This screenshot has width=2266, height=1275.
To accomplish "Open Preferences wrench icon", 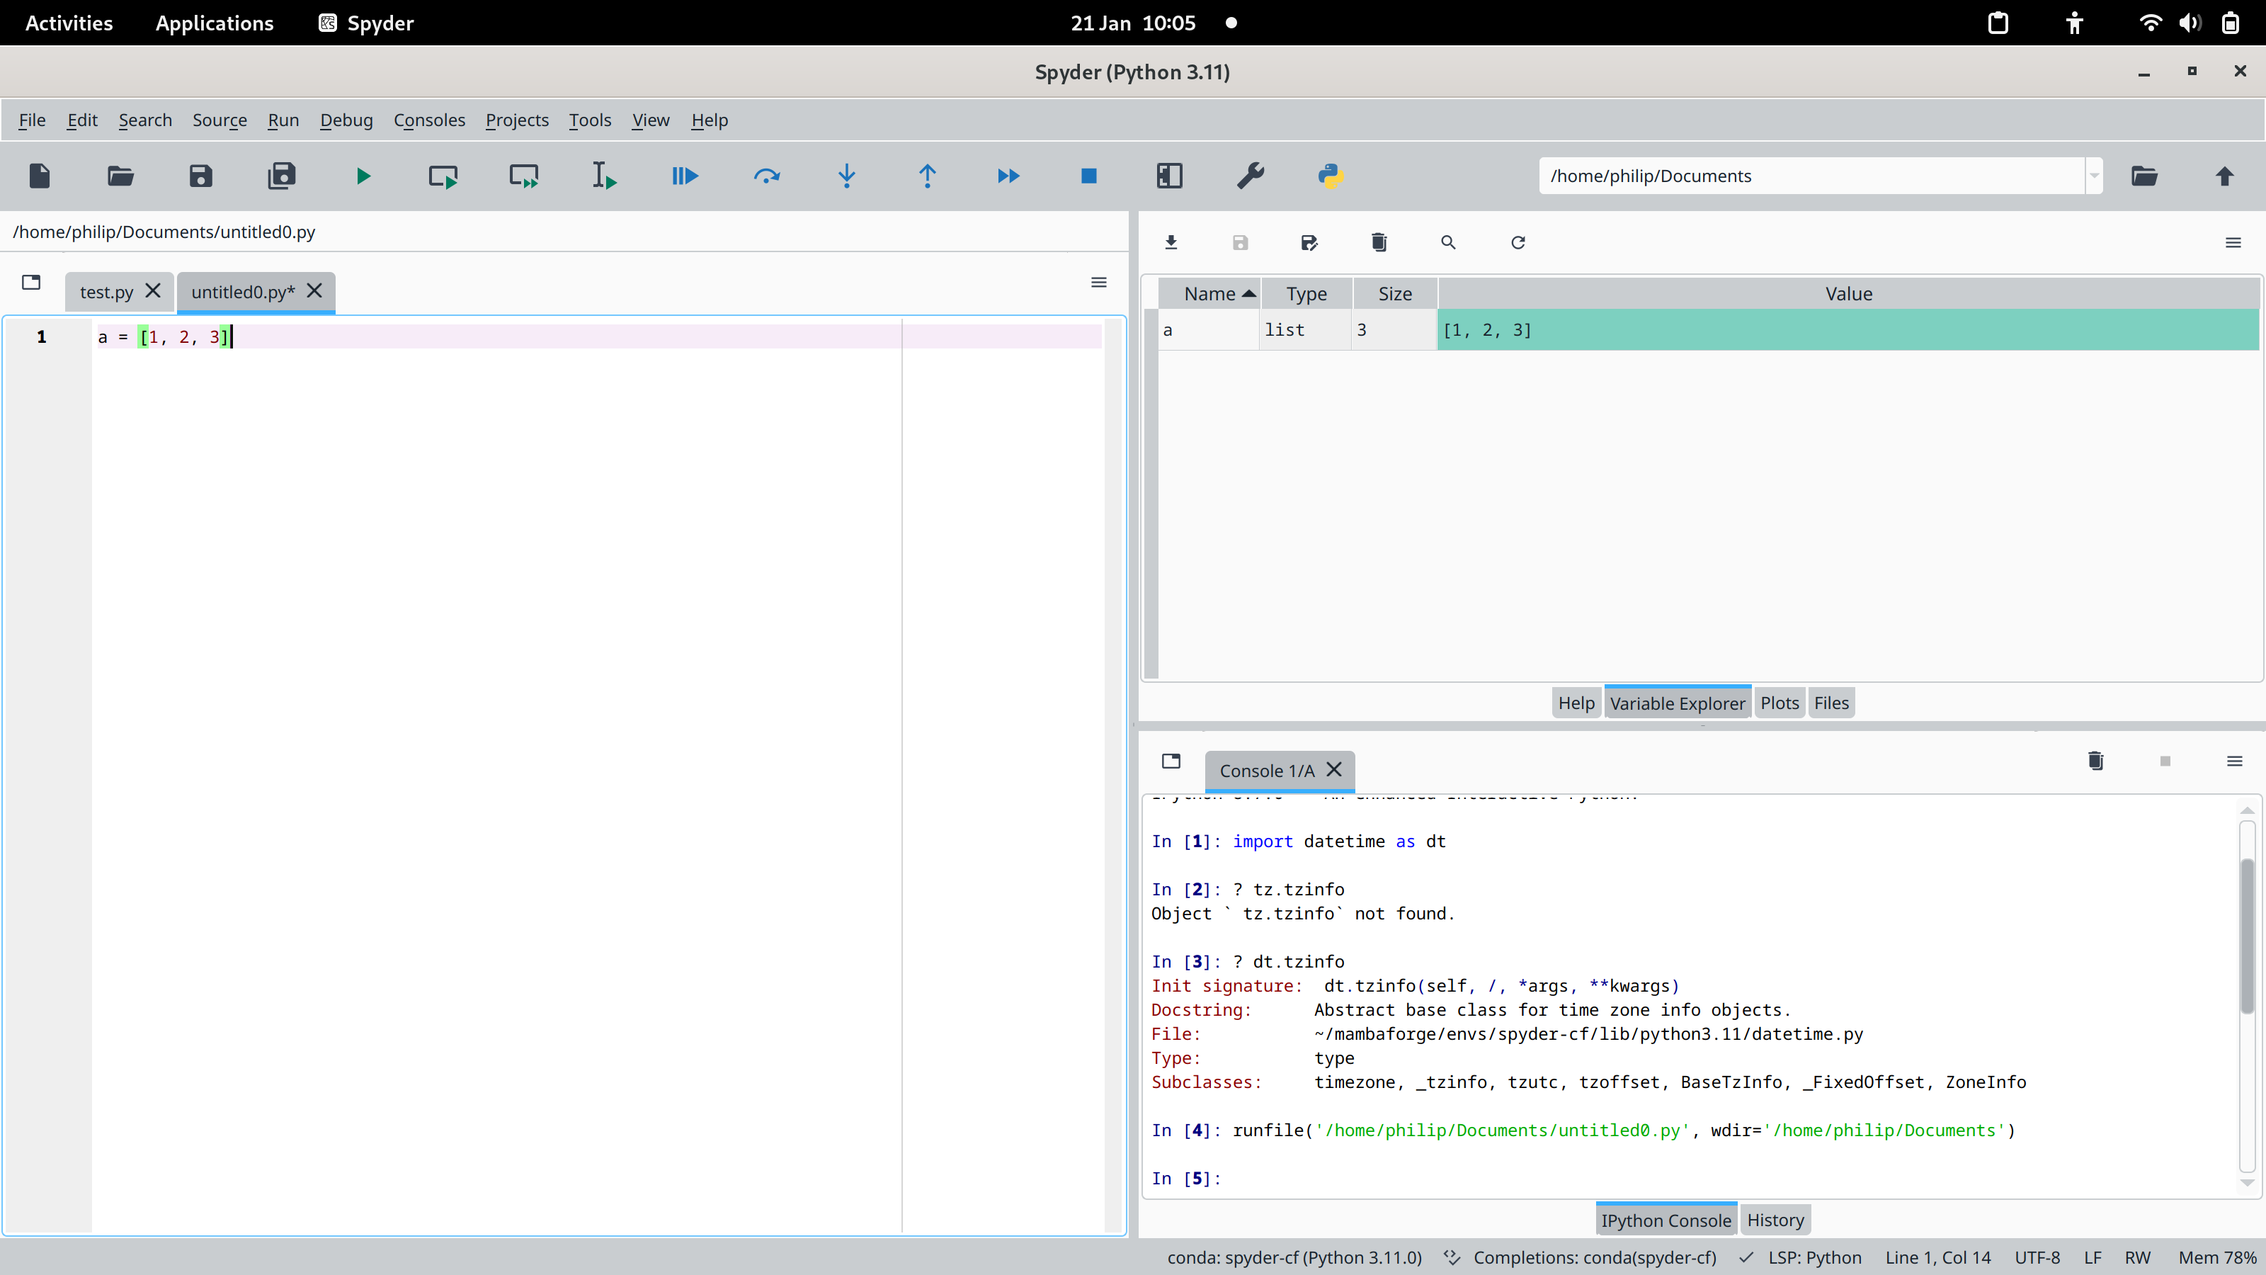I will point(1250,176).
